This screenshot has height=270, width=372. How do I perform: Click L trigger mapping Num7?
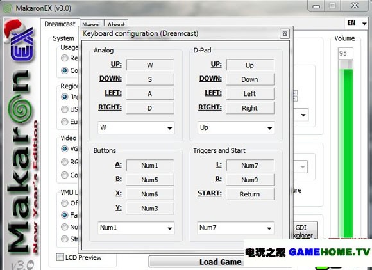tap(250, 165)
